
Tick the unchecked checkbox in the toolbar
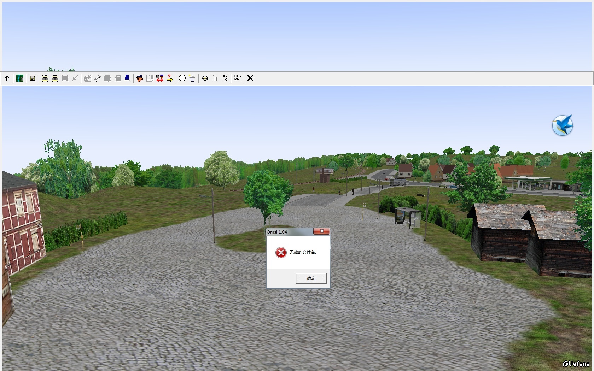tap(235, 76)
